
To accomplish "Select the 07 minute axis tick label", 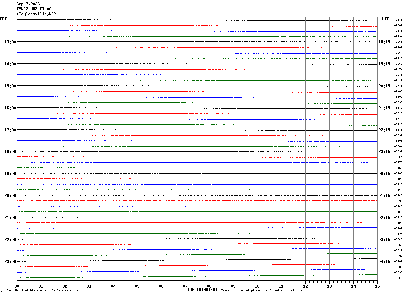I will click(x=185, y=286).
